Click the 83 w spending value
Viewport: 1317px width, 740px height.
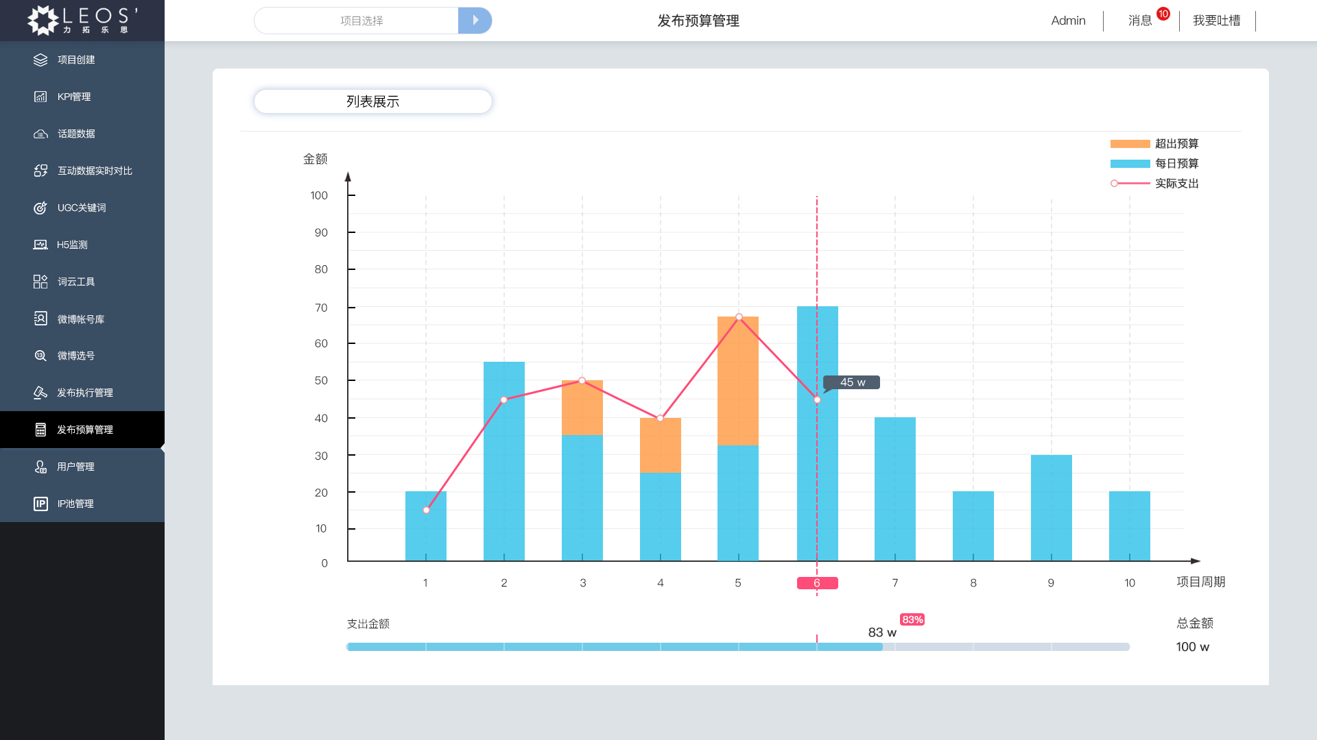(882, 632)
